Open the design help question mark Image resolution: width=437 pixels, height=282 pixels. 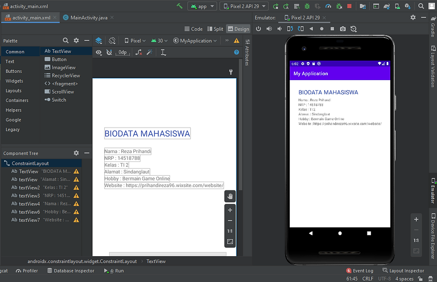237,52
